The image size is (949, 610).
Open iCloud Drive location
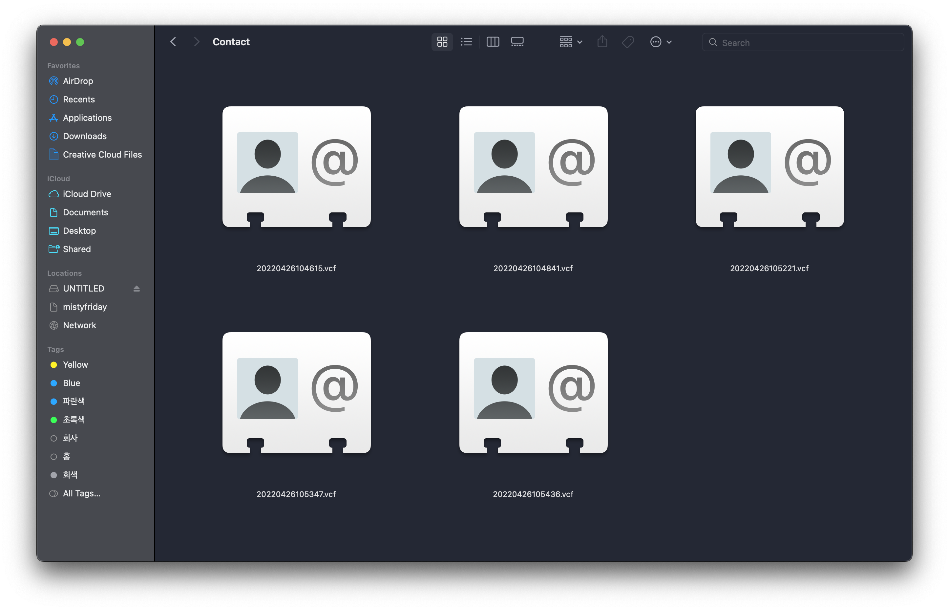point(87,194)
